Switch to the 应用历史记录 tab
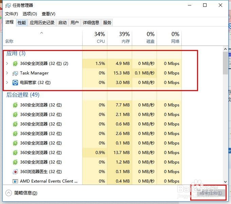Viewport: 231px width, 204px height. 42,23
